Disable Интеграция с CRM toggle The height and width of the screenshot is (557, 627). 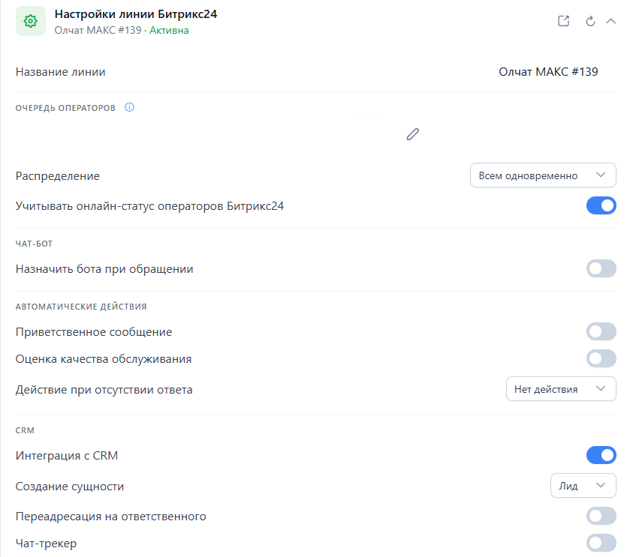pyautogui.click(x=601, y=455)
